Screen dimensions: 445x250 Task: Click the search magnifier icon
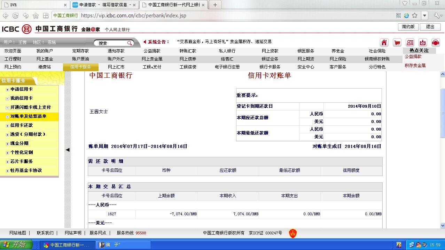(130, 43)
